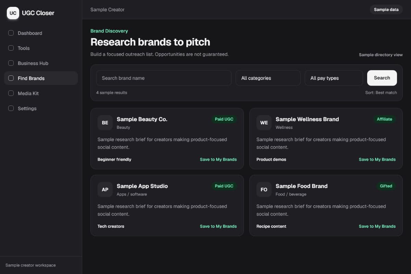
Task: Click the Sample Beauty Co. title
Action: pos(142,119)
